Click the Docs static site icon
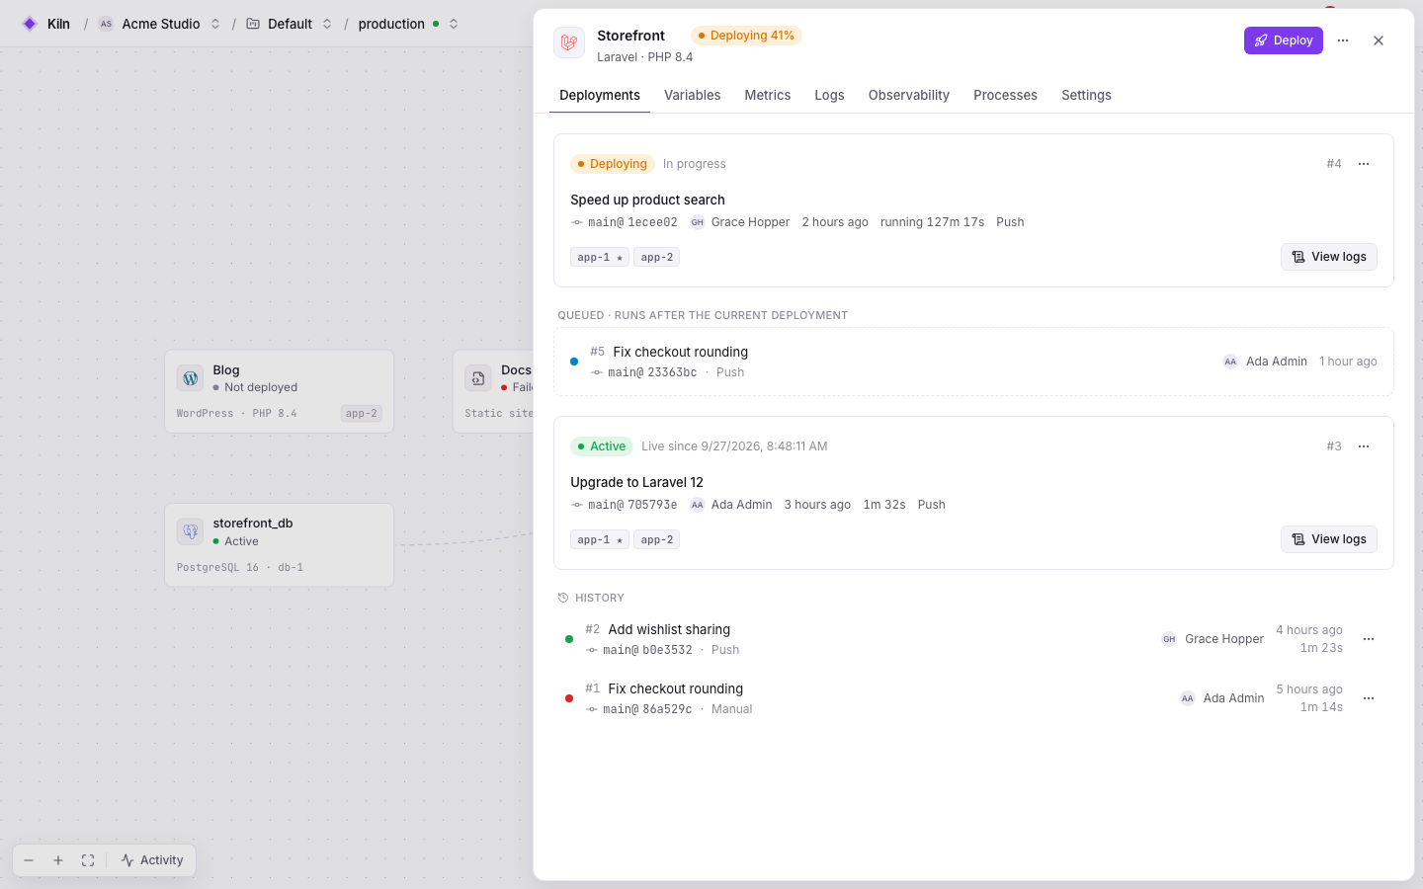1423x889 pixels. (478, 378)
